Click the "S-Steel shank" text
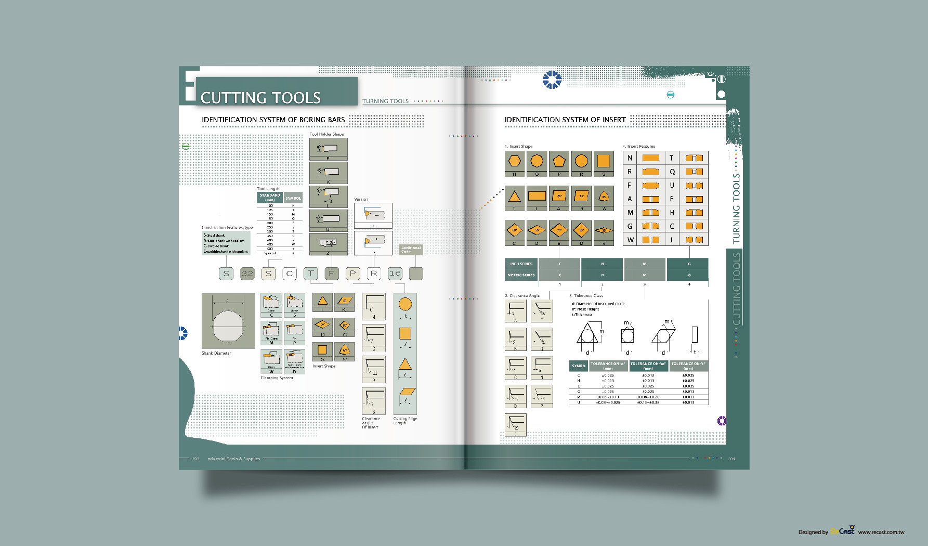This screenshot has height=546, width=928. tap(214, 235)
